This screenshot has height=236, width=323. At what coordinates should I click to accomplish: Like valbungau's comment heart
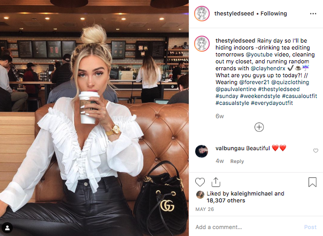(316, 151)
